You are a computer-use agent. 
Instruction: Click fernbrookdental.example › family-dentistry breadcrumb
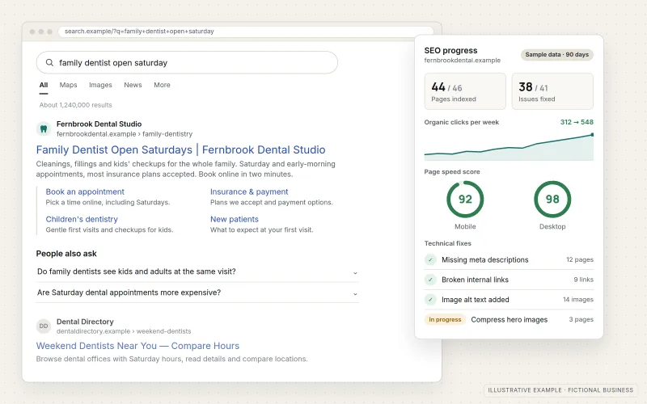point(125,134)
